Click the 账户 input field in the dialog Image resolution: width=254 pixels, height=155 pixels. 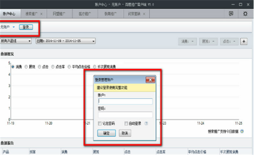click(125, 101)
